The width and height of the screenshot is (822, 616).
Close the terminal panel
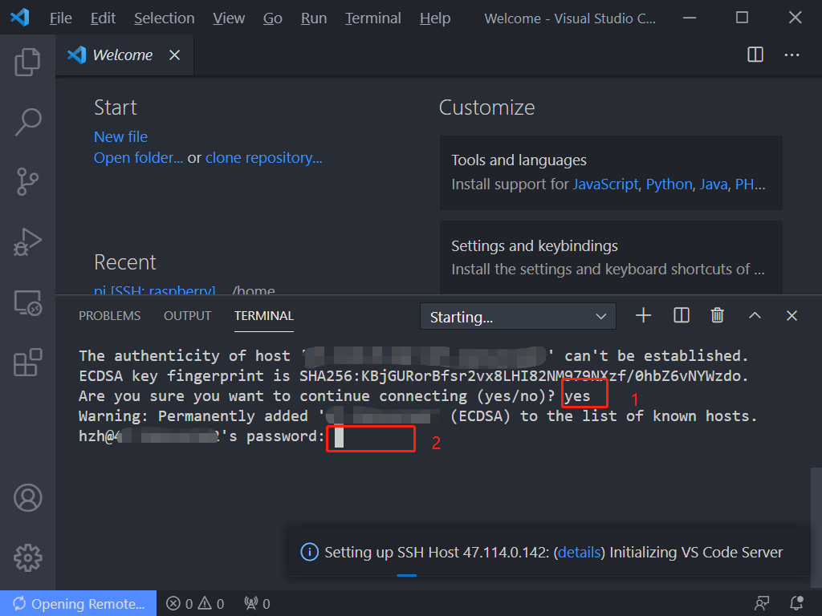(x=791, y=315)
